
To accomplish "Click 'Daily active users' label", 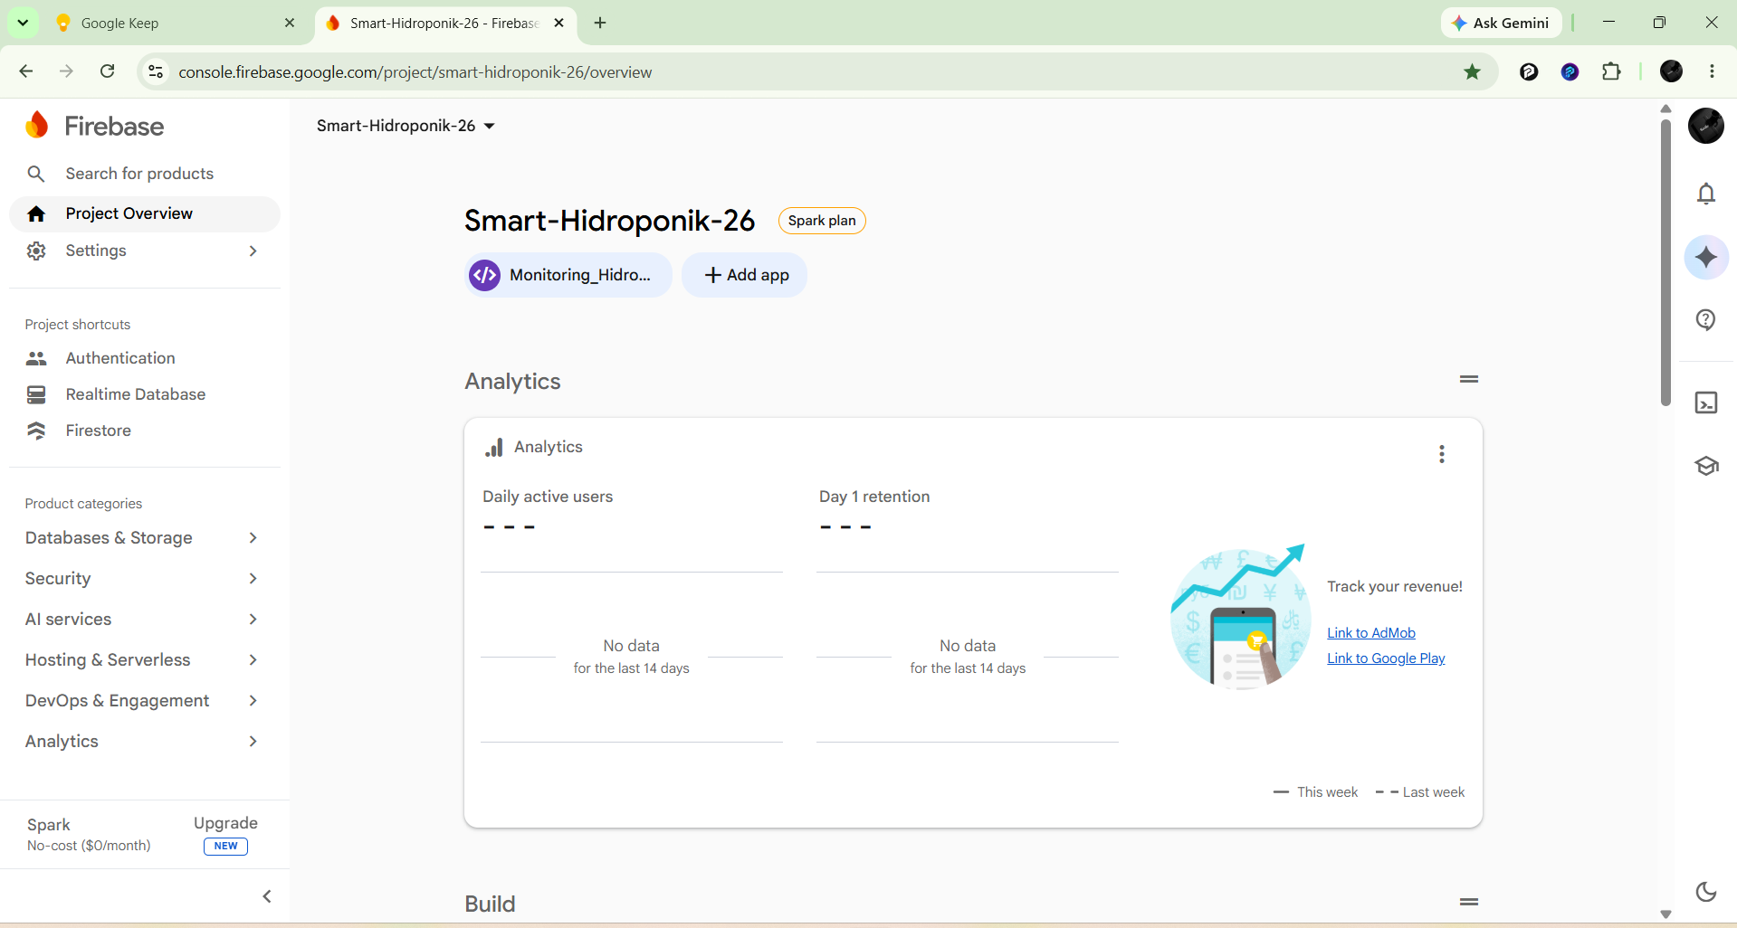I will tap(548, 497).
